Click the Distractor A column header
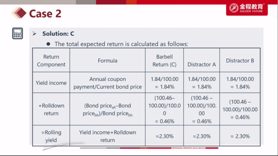278x156 pixels. [202, 60]
